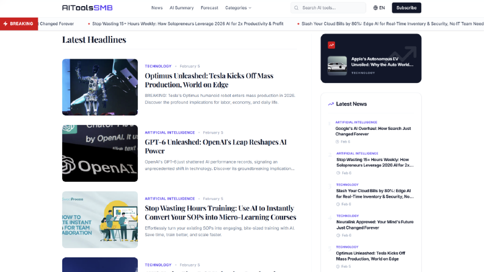This screenshot has width=484, height=272.
Task: Click clock icon under Google's AI Overhaul
Action: pyautogui.click(x=338, y=142)
